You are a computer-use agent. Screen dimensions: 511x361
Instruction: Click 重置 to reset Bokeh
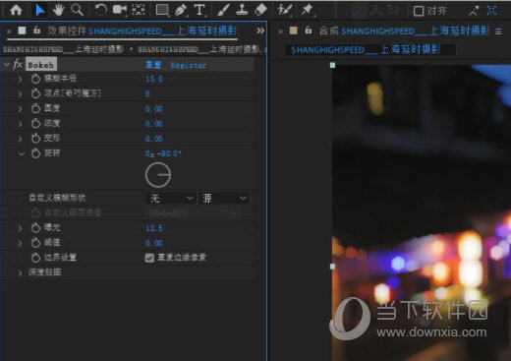pyautogui.click(x=153, y=65)
